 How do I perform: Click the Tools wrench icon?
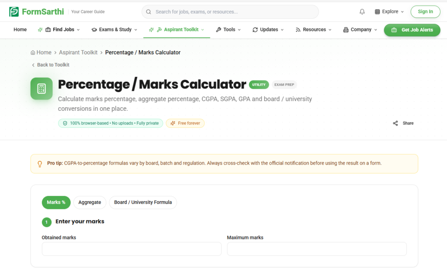coord(219,30)
